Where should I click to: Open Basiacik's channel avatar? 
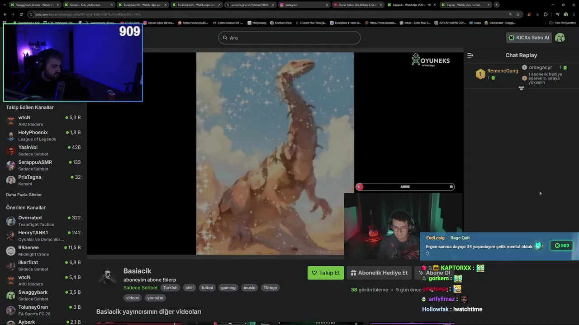[108, 276]
